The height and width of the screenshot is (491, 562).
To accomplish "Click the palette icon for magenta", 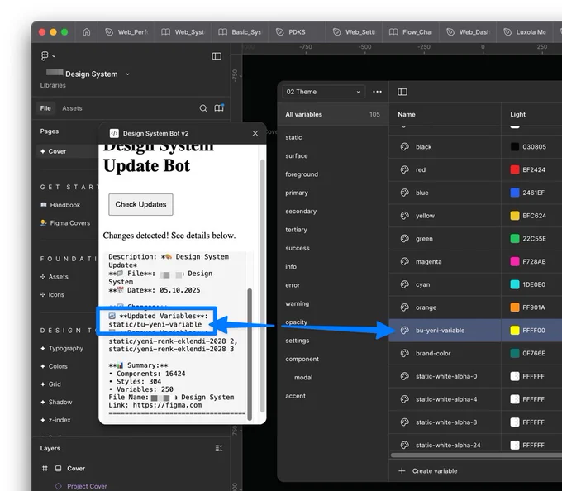I will pyautogui.click(x=405, y=261).
